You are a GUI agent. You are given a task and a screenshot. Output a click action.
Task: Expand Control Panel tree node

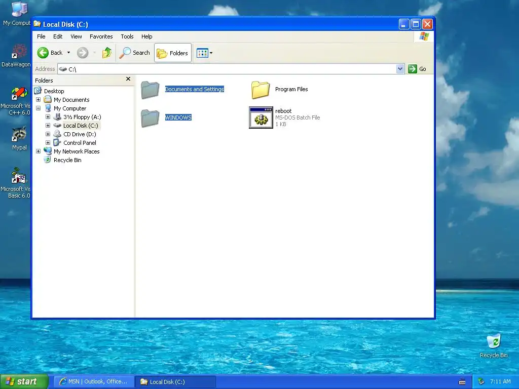tap(48, 142)
